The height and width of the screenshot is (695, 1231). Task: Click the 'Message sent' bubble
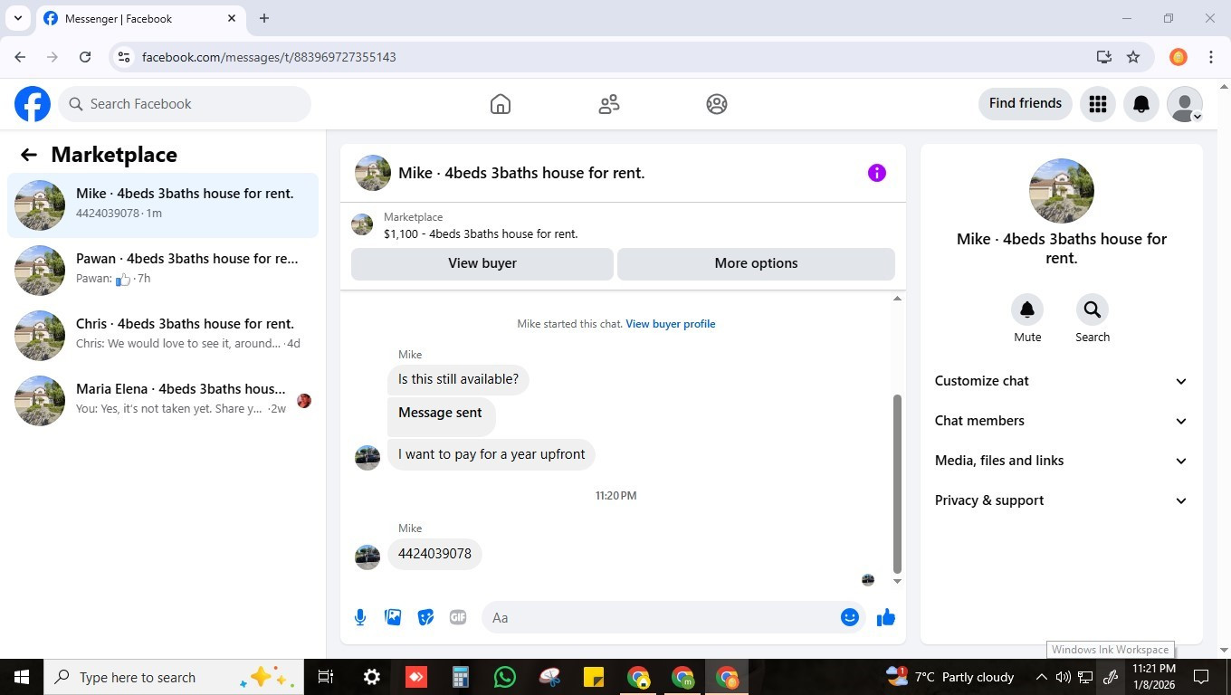(441, 415)
